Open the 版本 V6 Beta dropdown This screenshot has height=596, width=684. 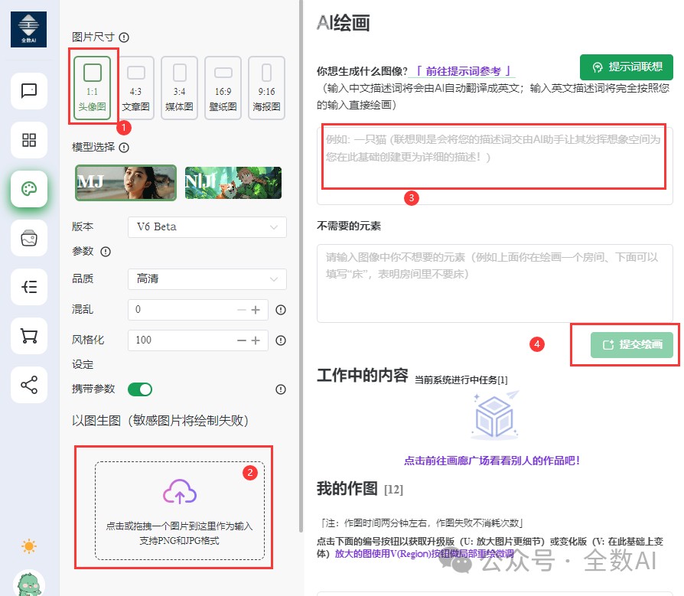pos(207,227)
